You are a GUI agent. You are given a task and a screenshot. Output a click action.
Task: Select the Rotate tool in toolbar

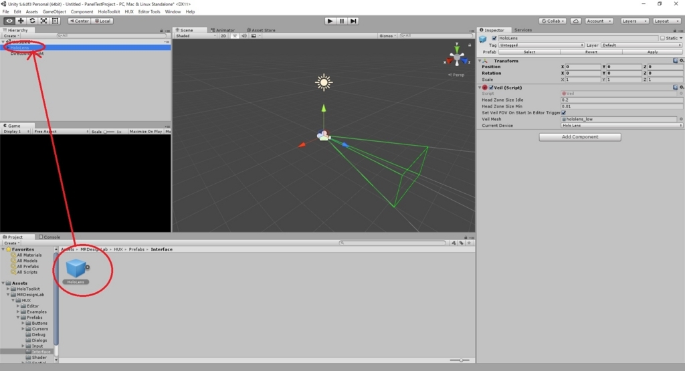pos(32,21)
